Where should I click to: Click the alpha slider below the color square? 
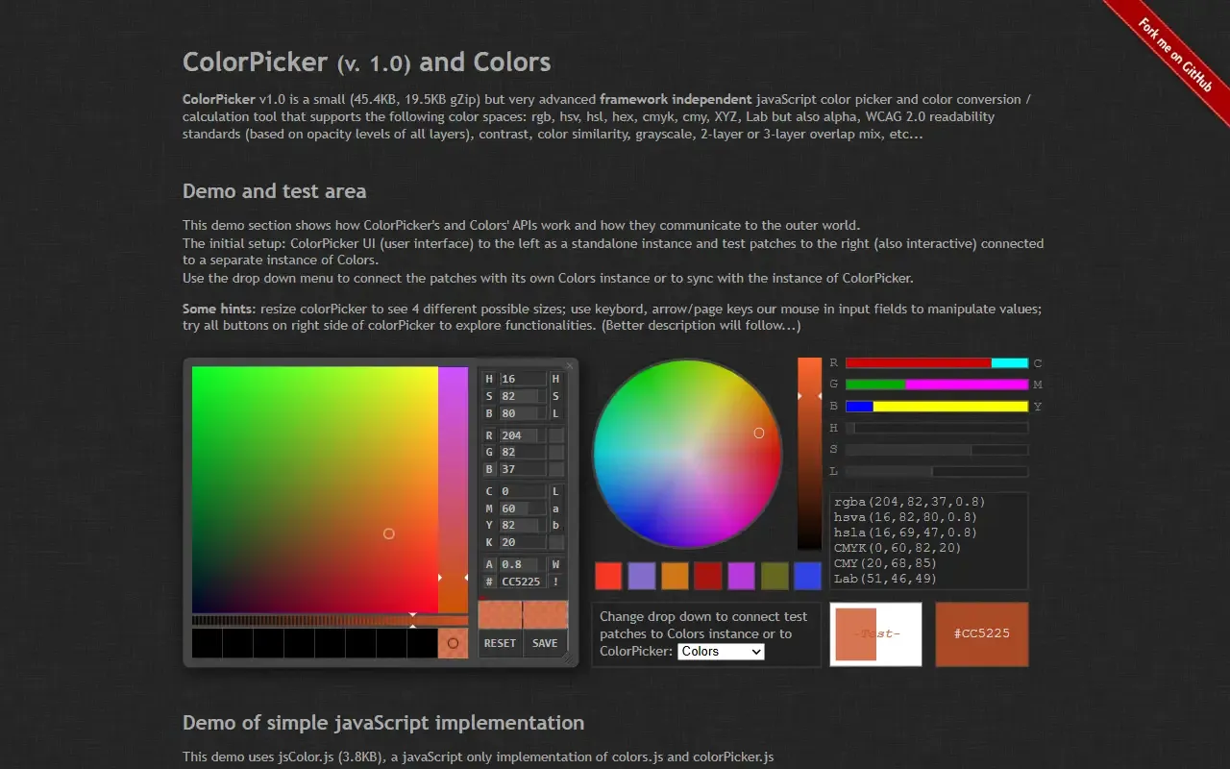pyautogui.click(x=330, y=621)
